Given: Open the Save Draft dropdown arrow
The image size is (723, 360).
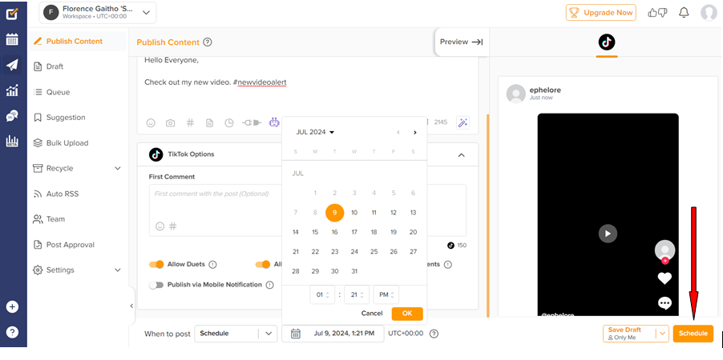Looking at the screenshot, I should pos(662,334).
